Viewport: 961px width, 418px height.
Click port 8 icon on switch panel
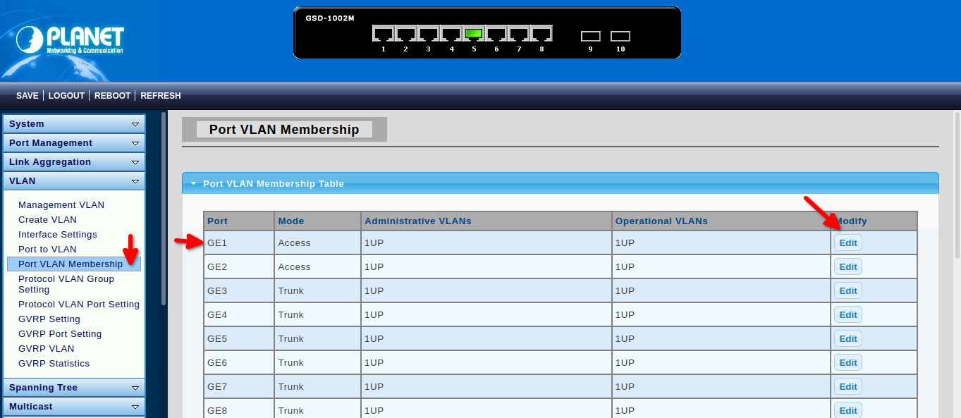[x=541, y=33]
